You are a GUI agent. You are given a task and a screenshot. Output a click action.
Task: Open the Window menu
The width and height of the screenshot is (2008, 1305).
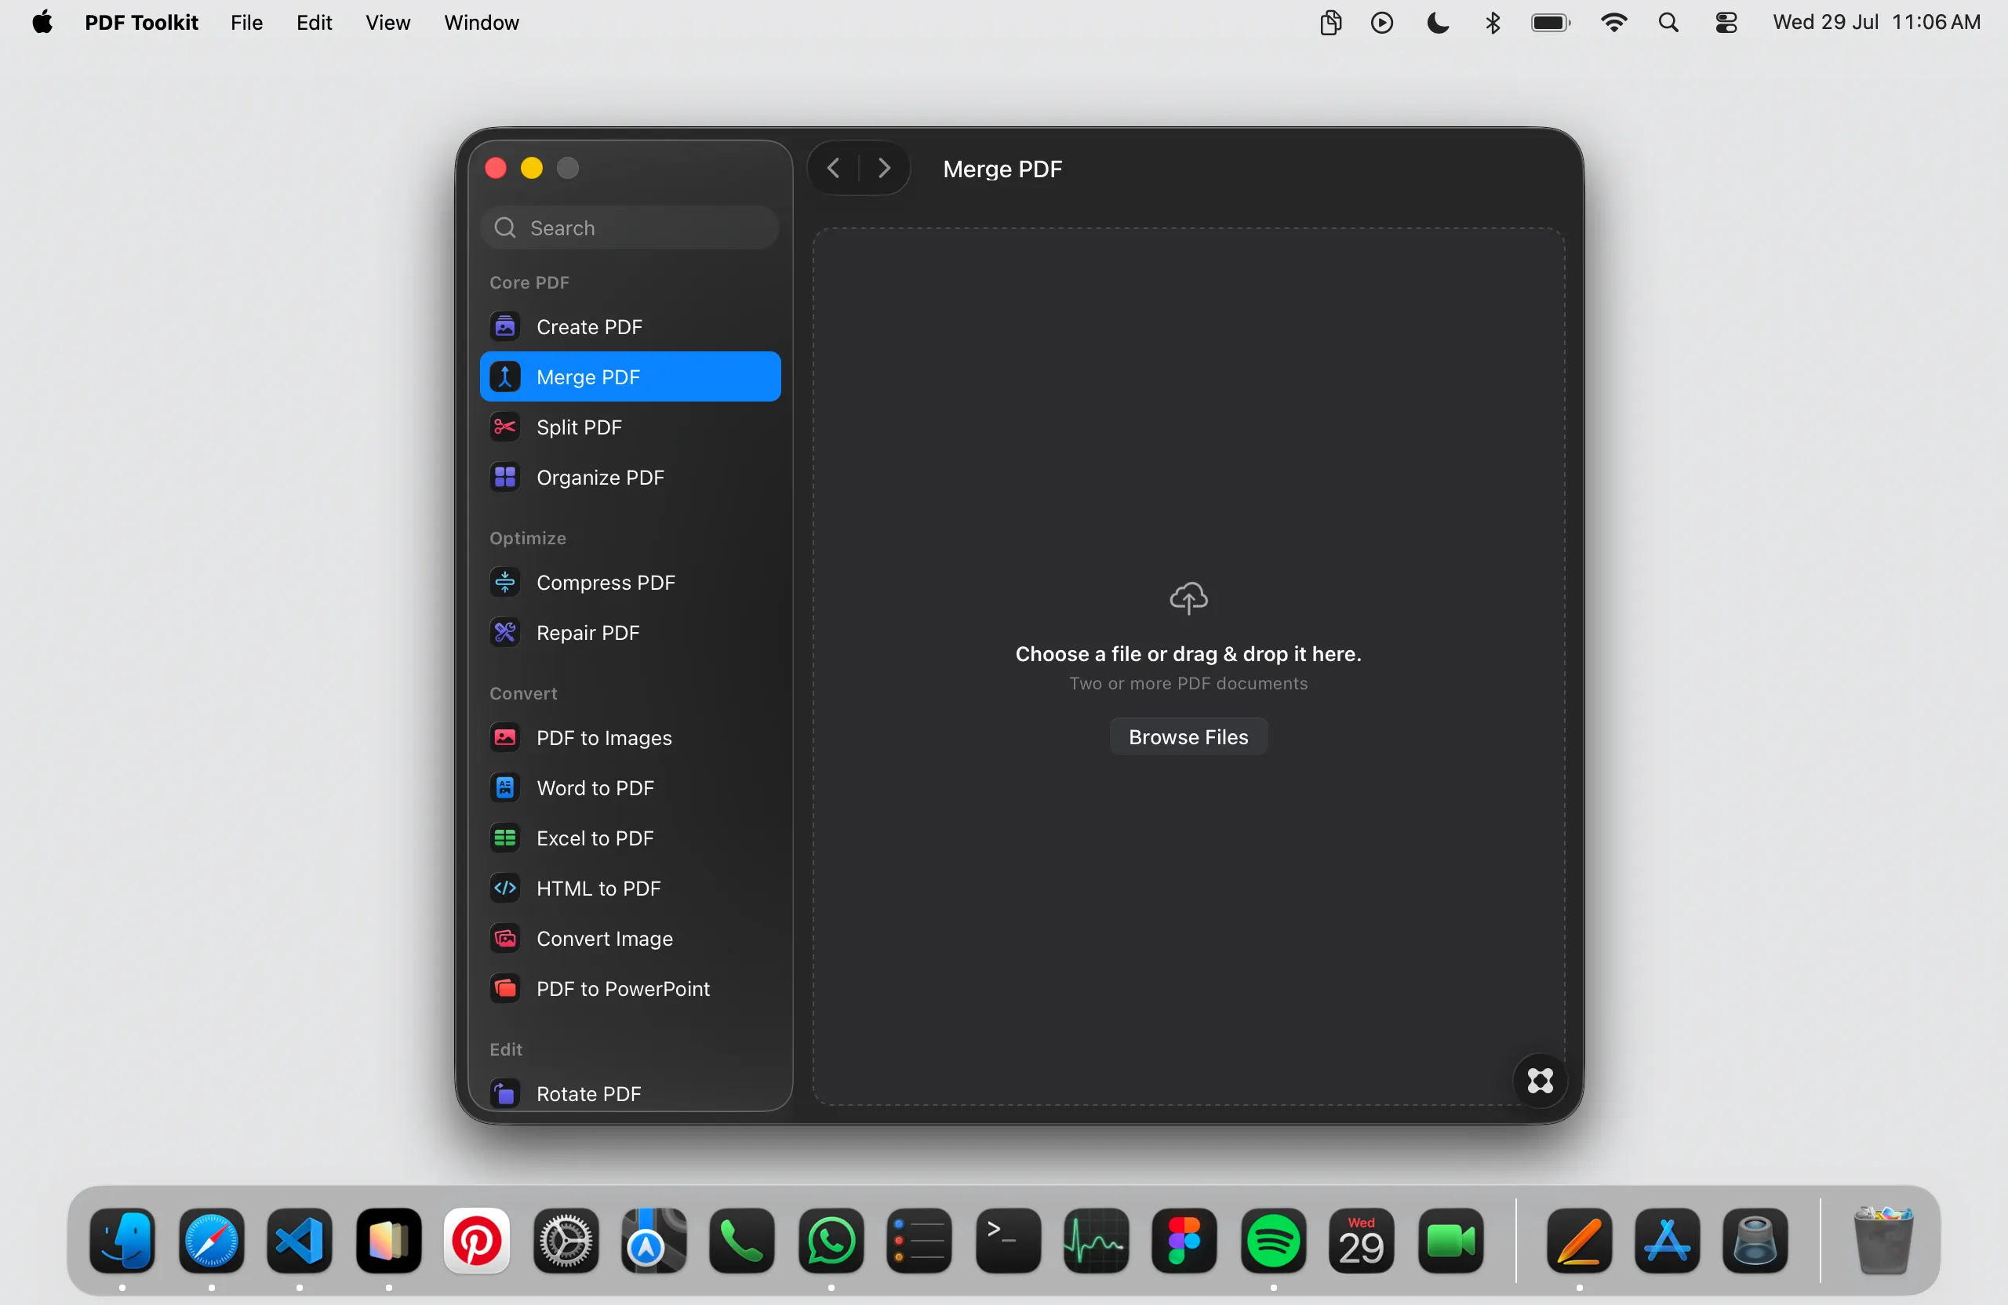(481, 23)
